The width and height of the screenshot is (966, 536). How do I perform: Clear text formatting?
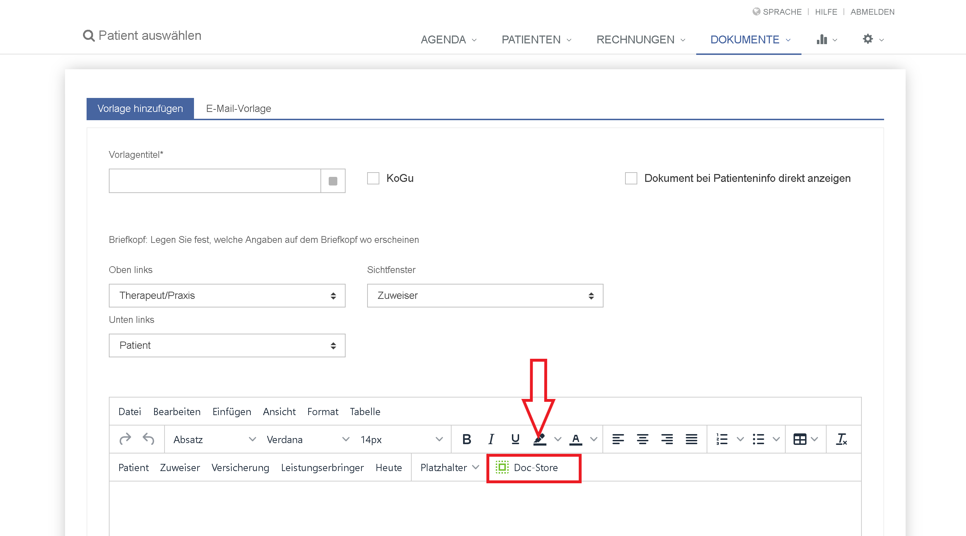click(841, 439)
